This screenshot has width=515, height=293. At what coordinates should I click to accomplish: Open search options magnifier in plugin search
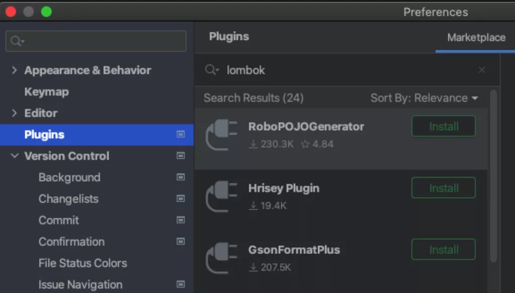(x=212, y=69)
